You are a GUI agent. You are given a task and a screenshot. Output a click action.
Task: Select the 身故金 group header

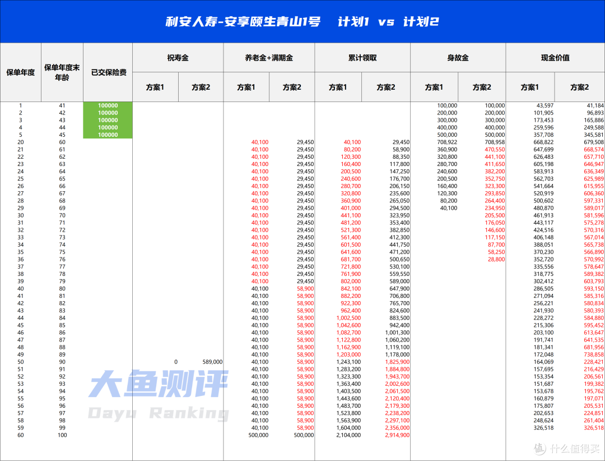click(x=458, y=58)
